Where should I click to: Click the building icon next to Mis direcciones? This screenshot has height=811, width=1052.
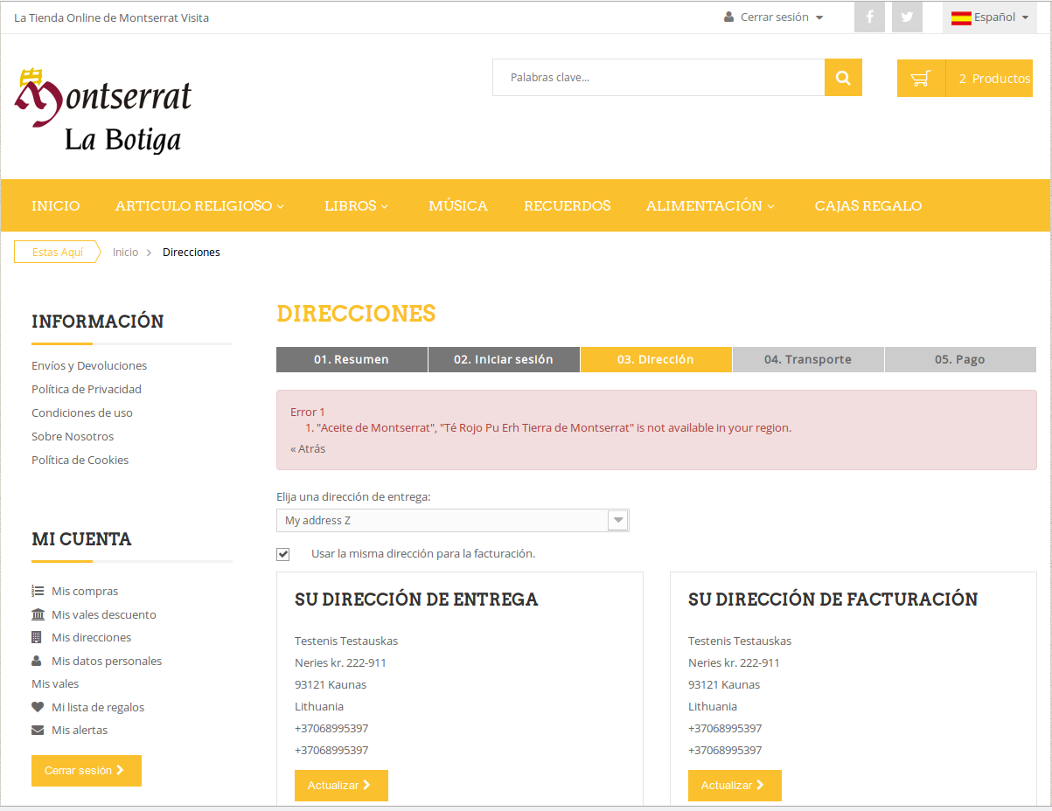pos(37,637)
